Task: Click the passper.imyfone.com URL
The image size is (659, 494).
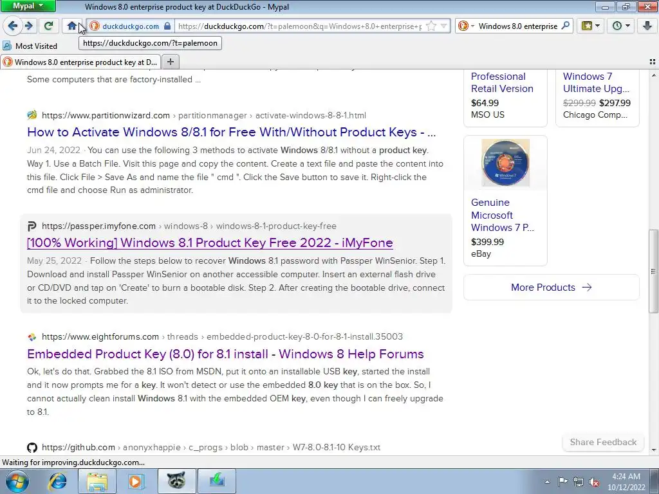Action: point(189,226)
